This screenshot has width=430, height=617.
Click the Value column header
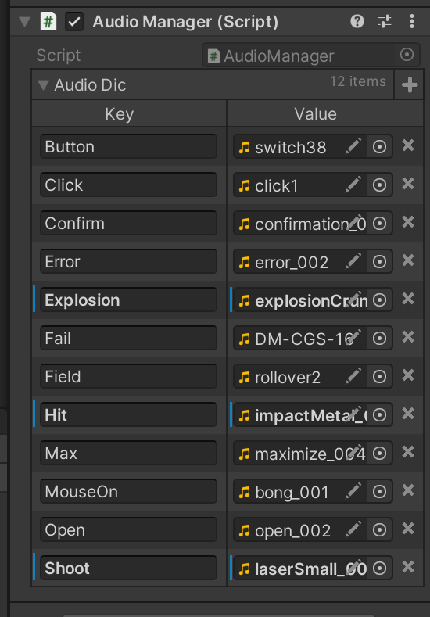316,114
